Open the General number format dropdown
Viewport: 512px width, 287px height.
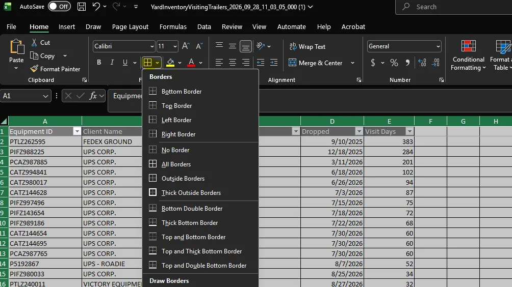click(438, 46)
